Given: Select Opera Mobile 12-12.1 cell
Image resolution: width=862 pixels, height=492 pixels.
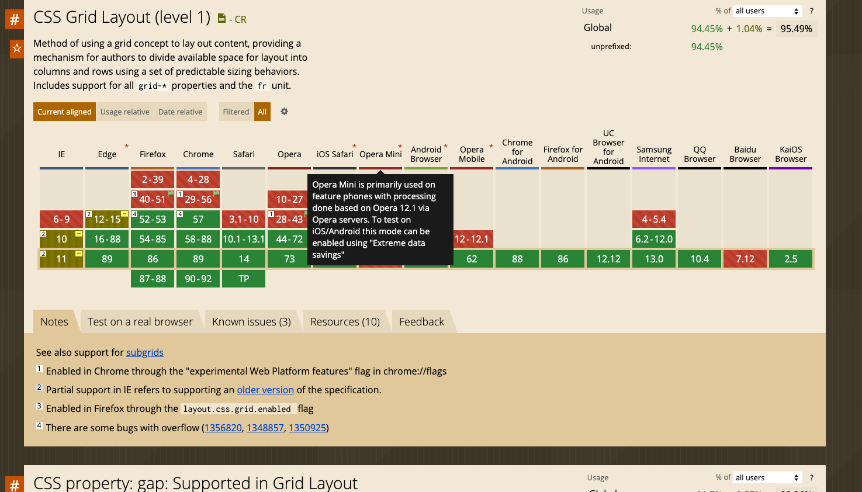Looking at the screenshot, I should click(472, 239).
